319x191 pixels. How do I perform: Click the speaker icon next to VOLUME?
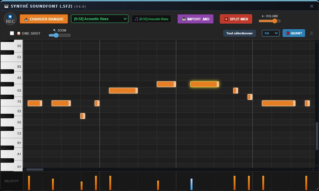263,16
